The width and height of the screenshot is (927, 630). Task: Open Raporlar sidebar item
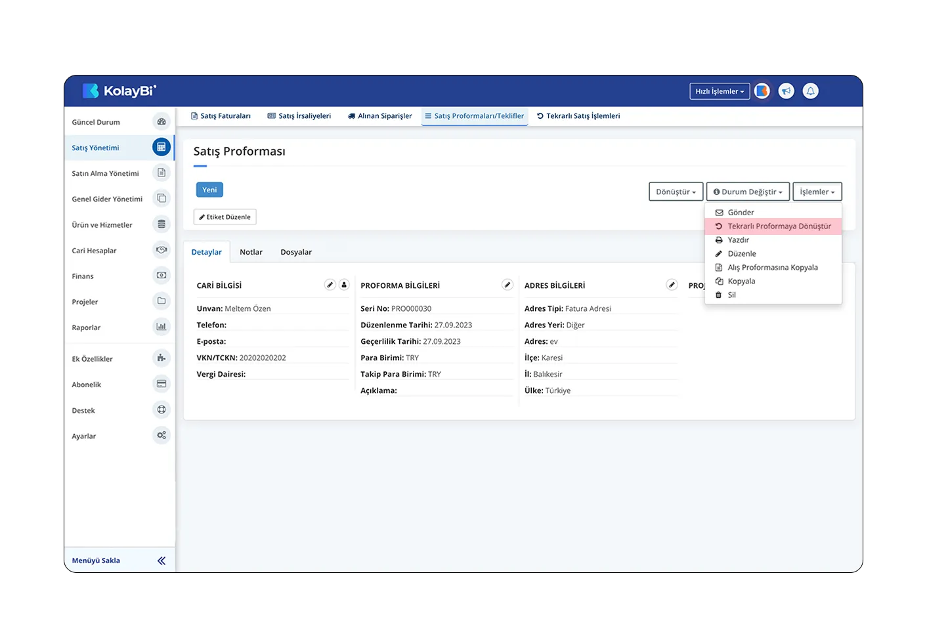(x=119, y=327)
